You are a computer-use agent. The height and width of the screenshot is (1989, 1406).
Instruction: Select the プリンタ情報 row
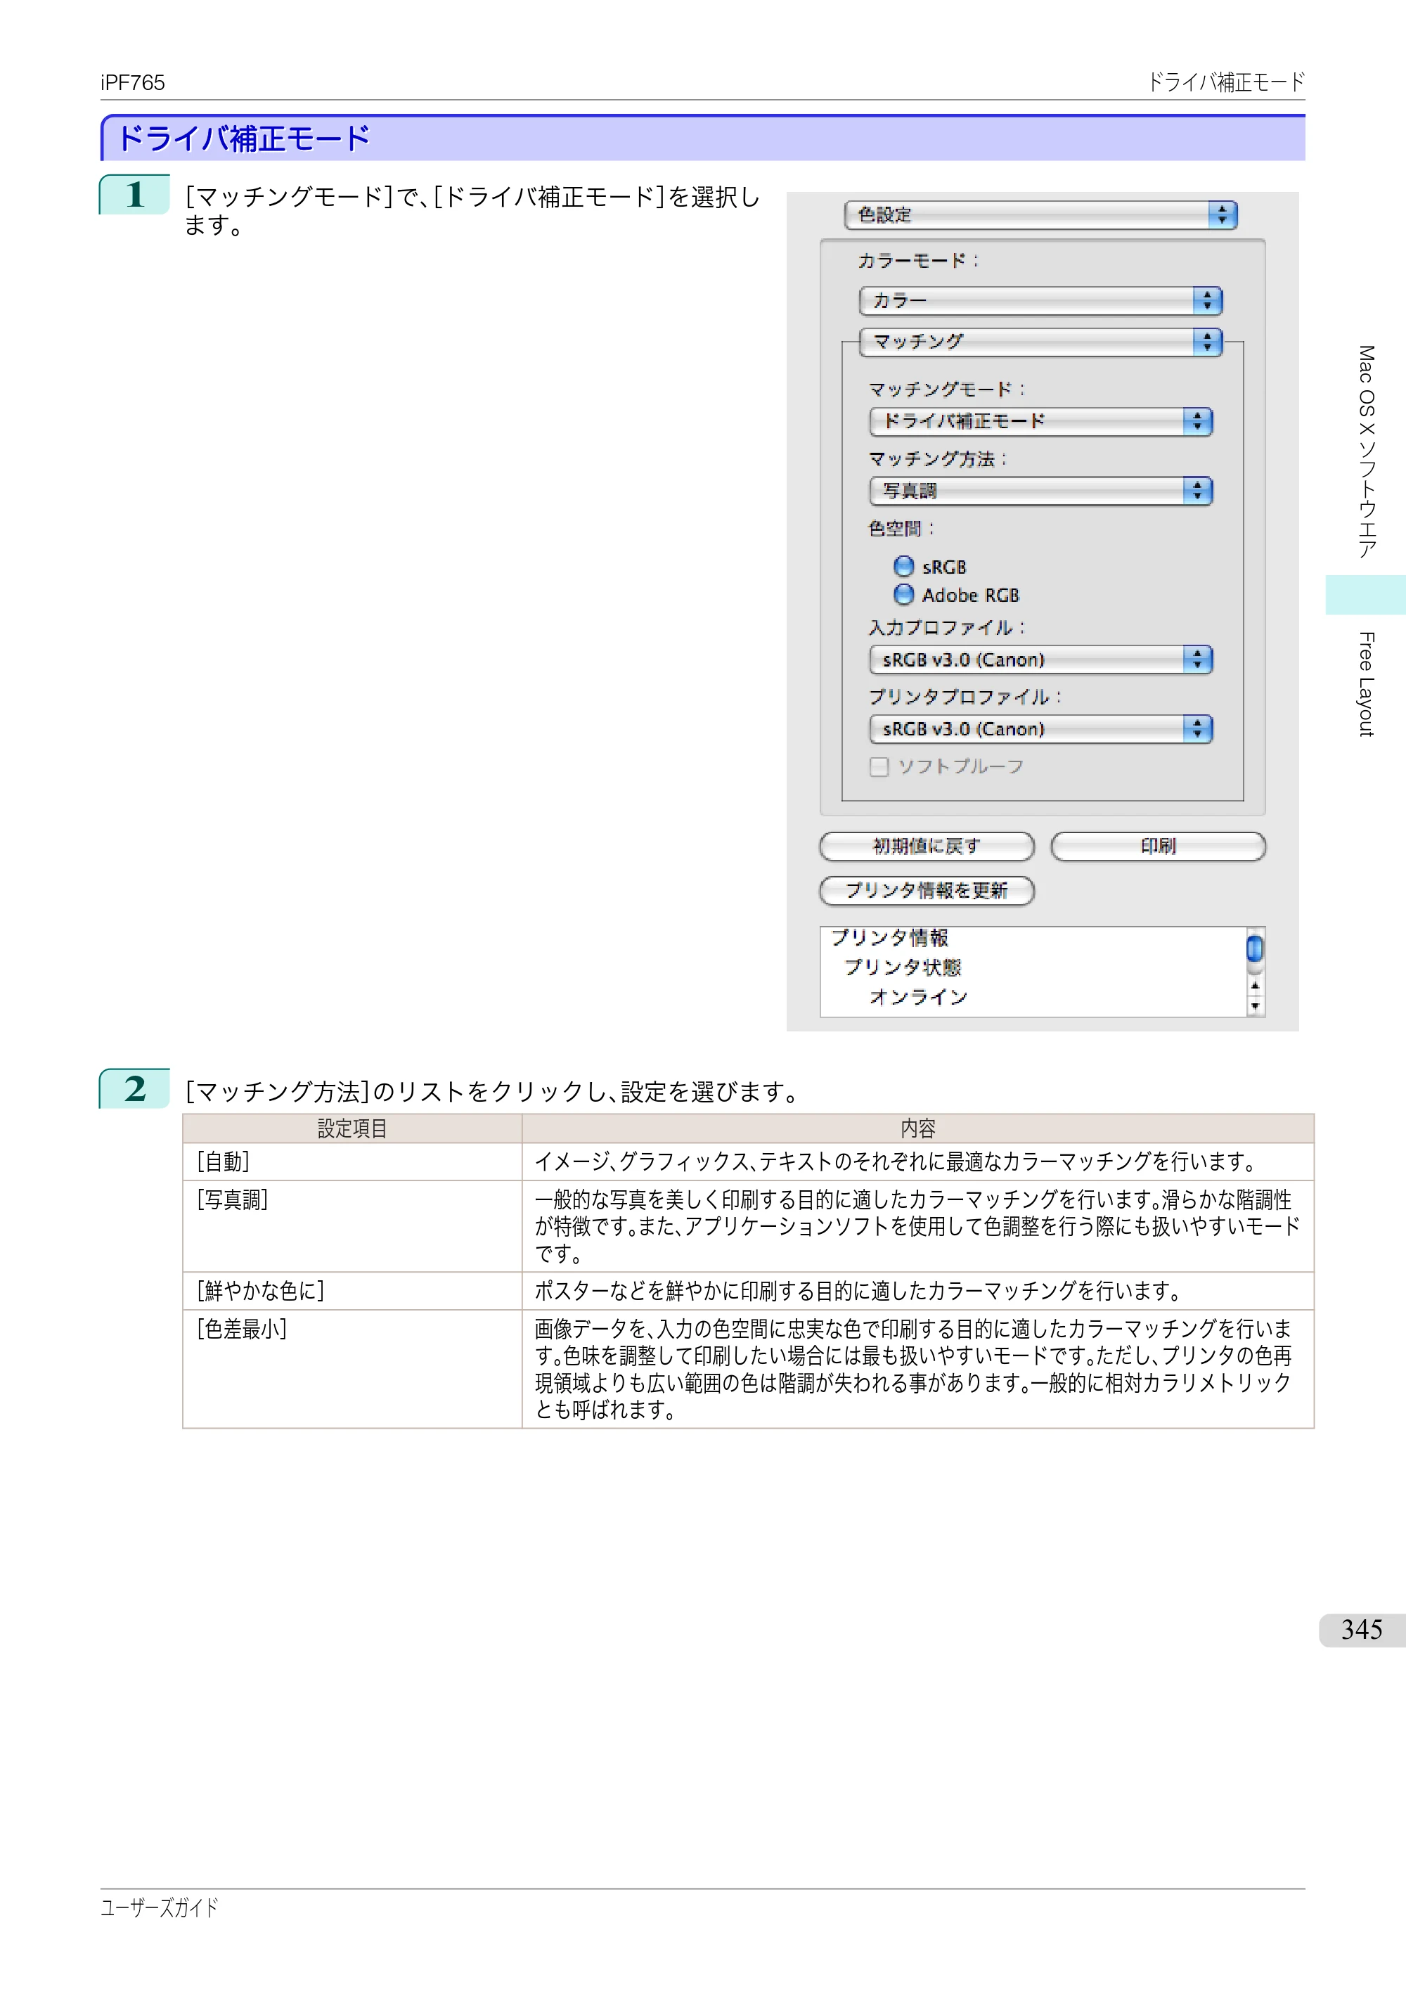point(890,938)
